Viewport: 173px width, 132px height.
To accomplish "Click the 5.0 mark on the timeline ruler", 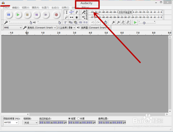I will [x=106, y=33].
